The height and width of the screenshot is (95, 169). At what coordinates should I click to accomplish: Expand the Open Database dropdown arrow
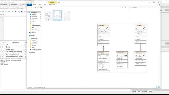pyautogui.click(x=18, y=5)
